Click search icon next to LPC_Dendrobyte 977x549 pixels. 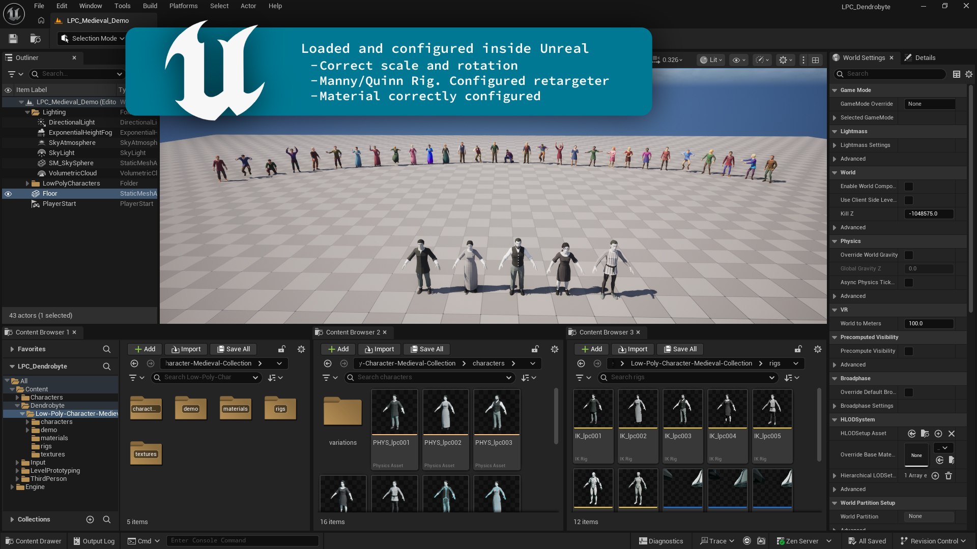coord(106,367)
